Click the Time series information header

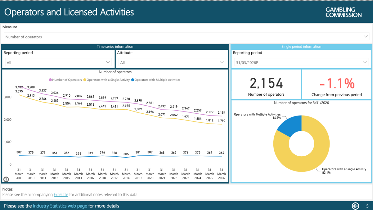(x=115, y=47)
